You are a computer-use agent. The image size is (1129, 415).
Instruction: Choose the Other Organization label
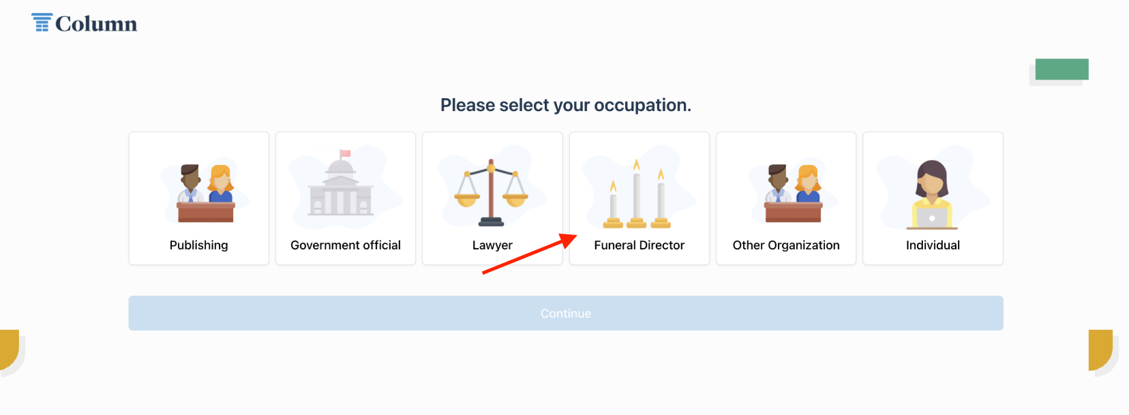(x=786, y=245)
